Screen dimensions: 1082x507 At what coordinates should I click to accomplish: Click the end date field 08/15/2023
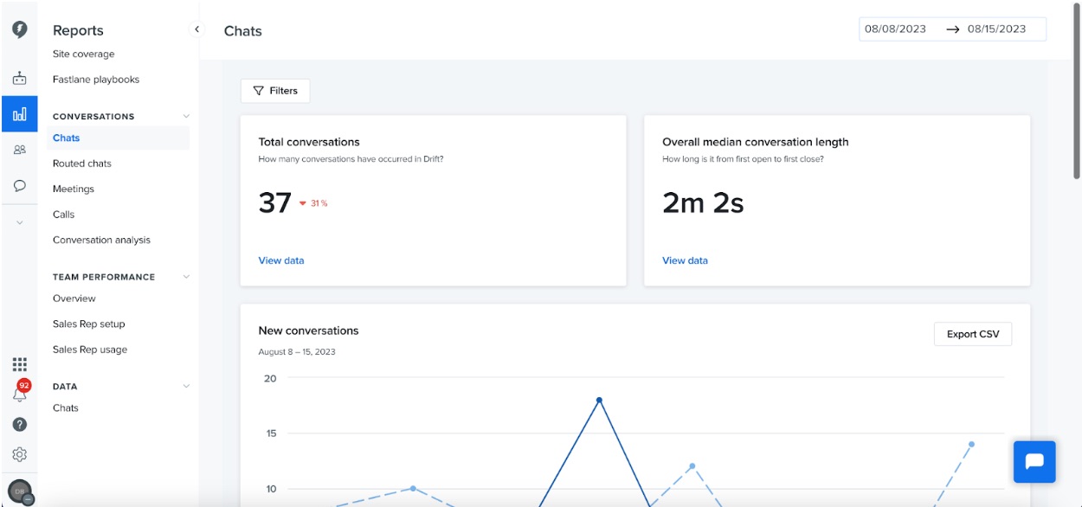[997, 29]
